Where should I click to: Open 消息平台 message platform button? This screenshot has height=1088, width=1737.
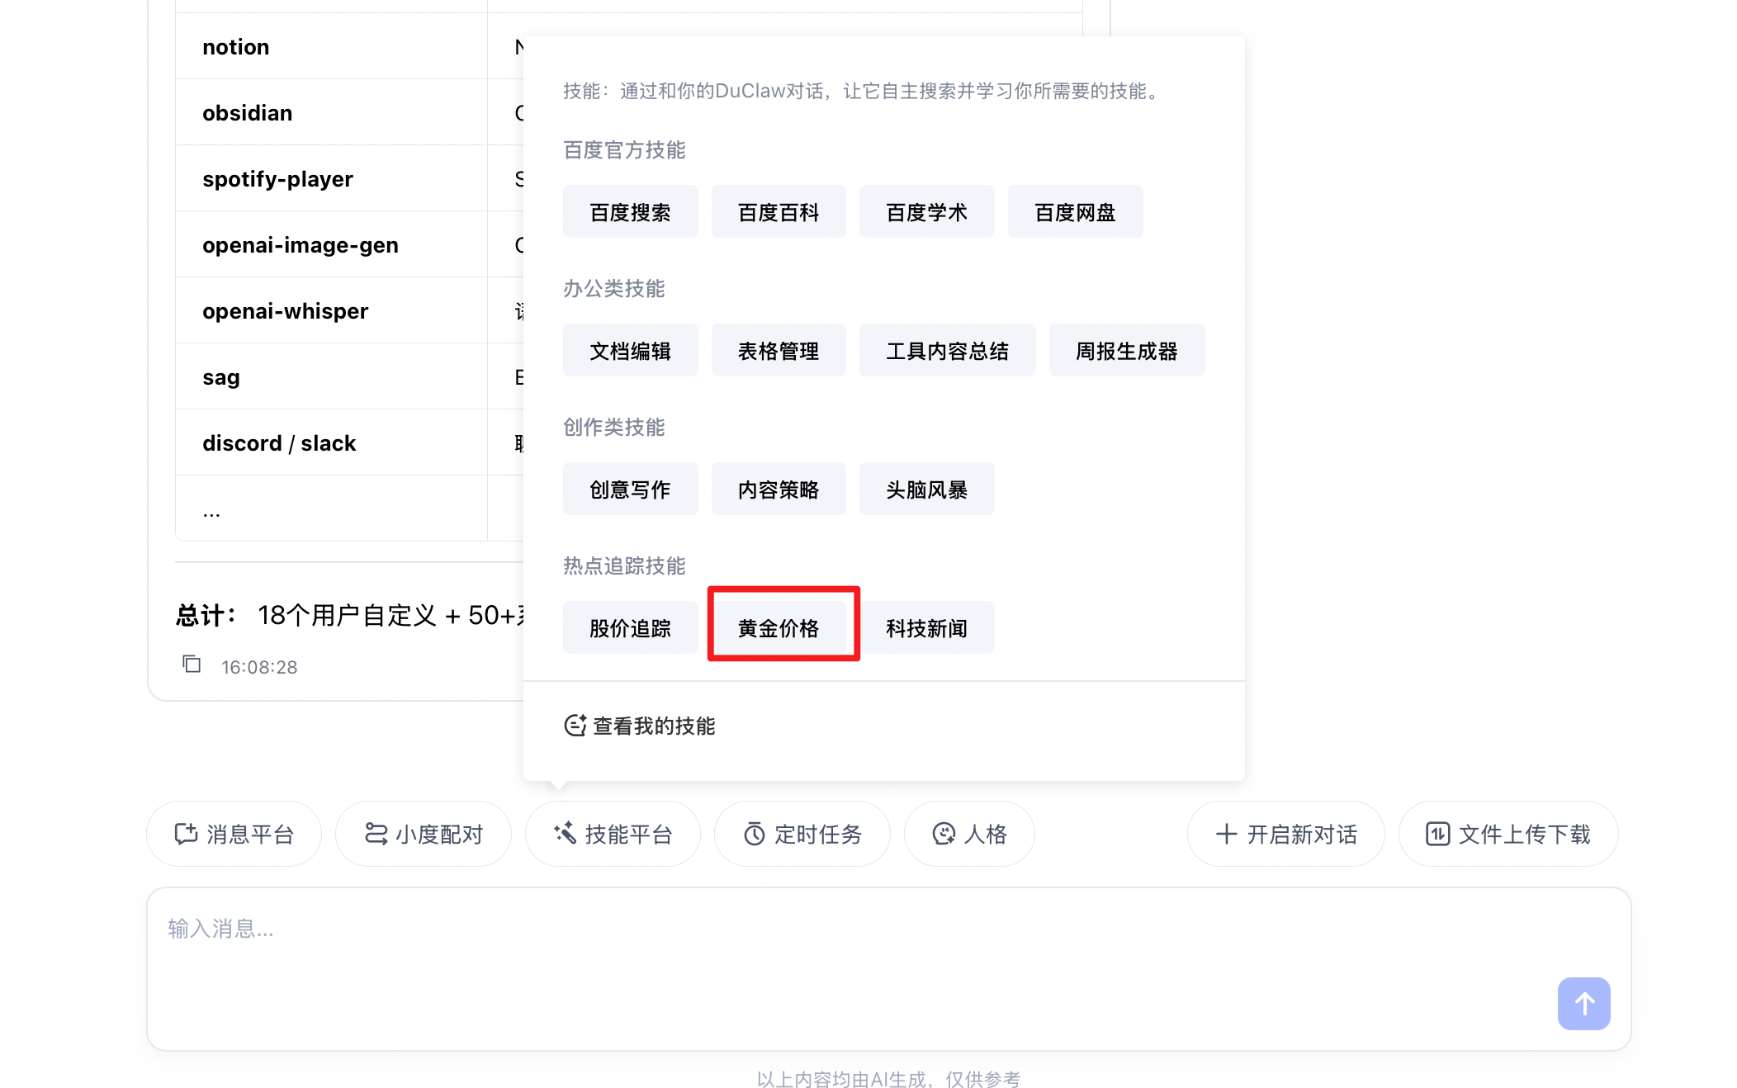[234, 834]
